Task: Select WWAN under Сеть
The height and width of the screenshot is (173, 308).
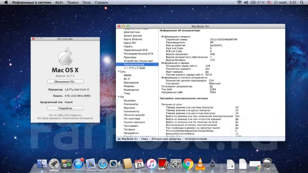Action: click(128, 75)
